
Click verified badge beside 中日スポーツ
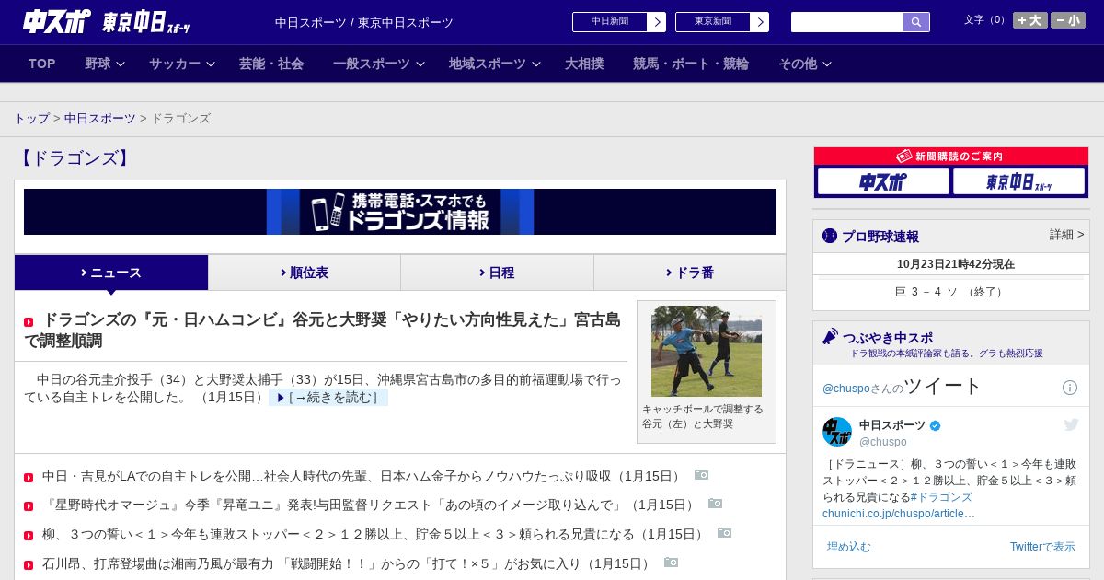pos(936,425)
